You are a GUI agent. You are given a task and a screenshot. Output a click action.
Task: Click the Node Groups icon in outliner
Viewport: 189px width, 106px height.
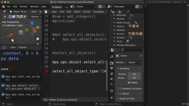click(136, 22)
